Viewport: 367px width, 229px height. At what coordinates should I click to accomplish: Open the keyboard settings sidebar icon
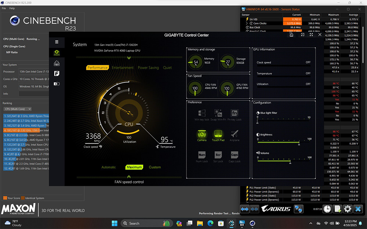click(57, 63)
